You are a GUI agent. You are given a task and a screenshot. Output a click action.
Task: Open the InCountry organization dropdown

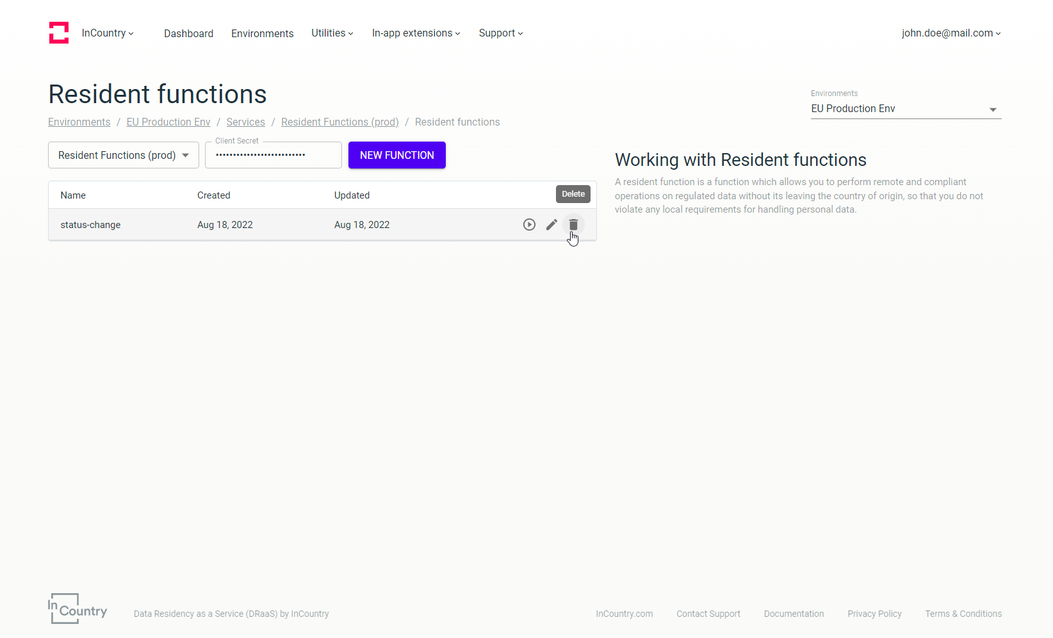point(108,33)
